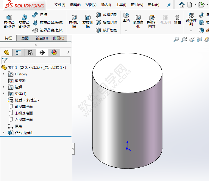The image size is (209, 181).
Task: Select the 旋转切除 revolved cut tool
Action: pos(88,22)
